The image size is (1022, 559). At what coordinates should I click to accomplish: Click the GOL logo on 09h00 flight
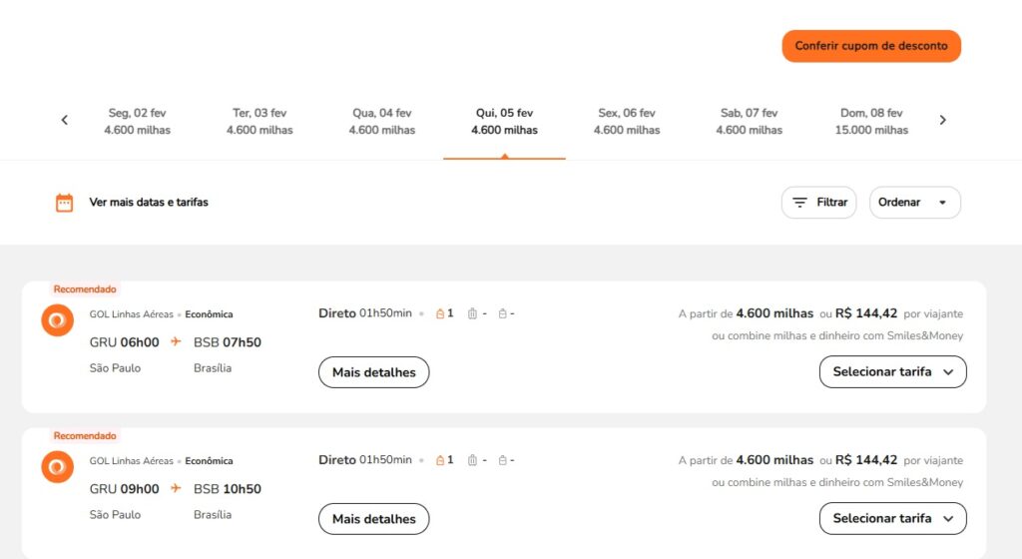(58, 467)
